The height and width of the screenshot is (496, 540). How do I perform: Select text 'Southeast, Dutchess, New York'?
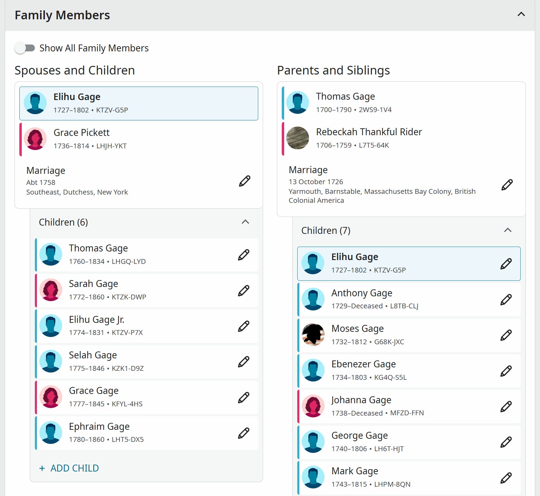77,192
